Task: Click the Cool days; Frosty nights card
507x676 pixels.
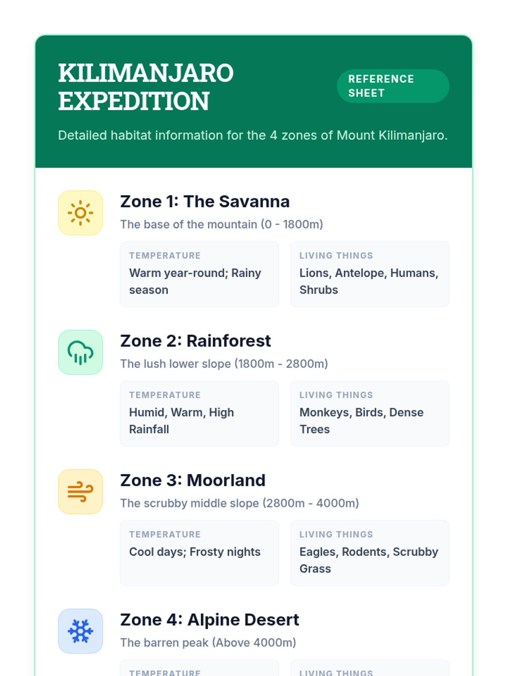Action: (x=199, y=553)
